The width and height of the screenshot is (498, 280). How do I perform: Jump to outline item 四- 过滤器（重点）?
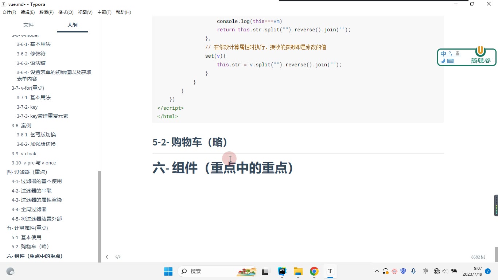coord(27,172)
